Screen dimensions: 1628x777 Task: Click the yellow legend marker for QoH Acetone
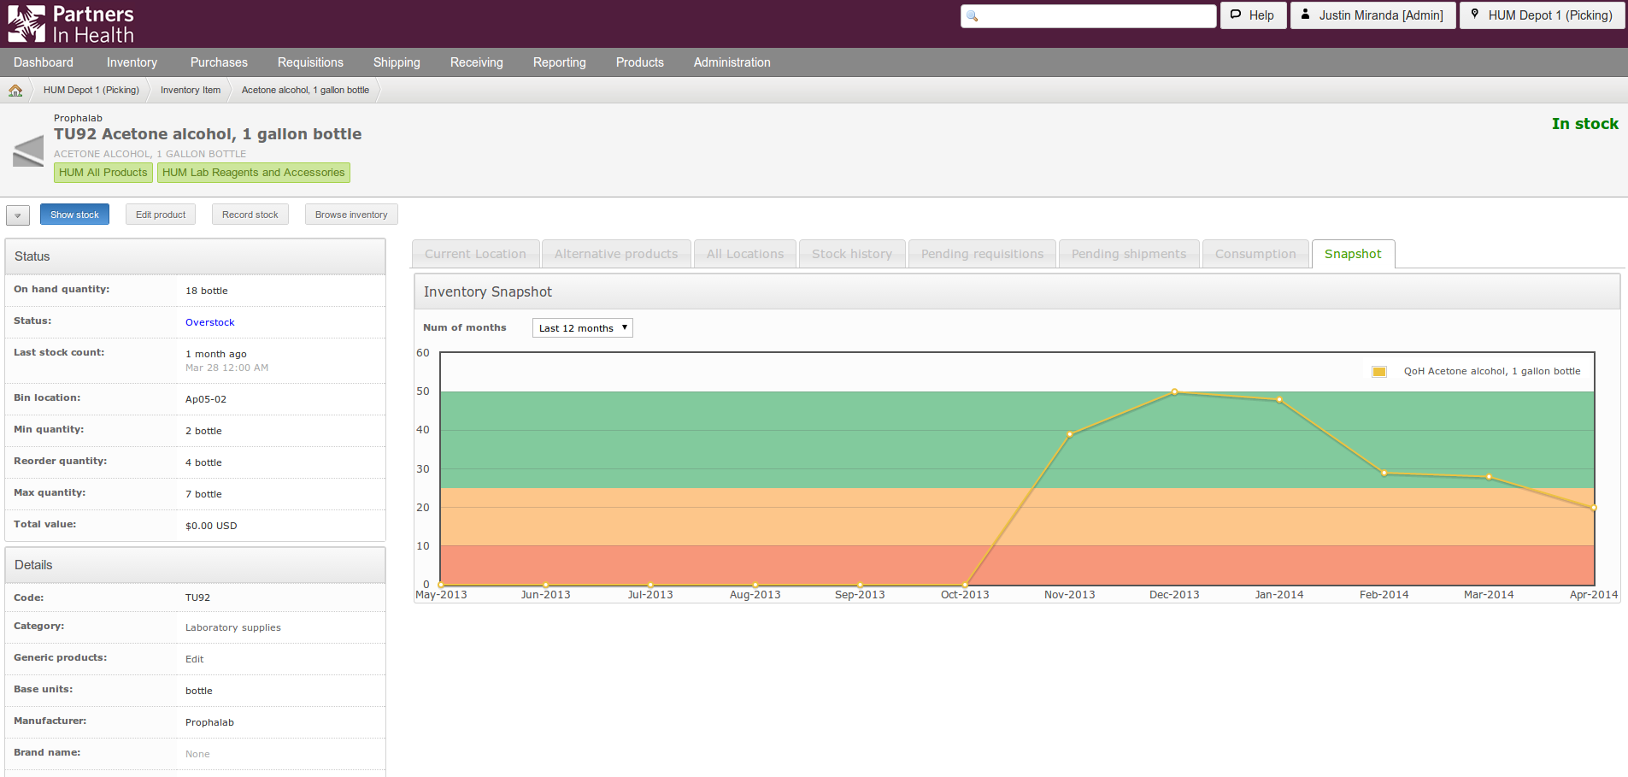pos(1379,371)
